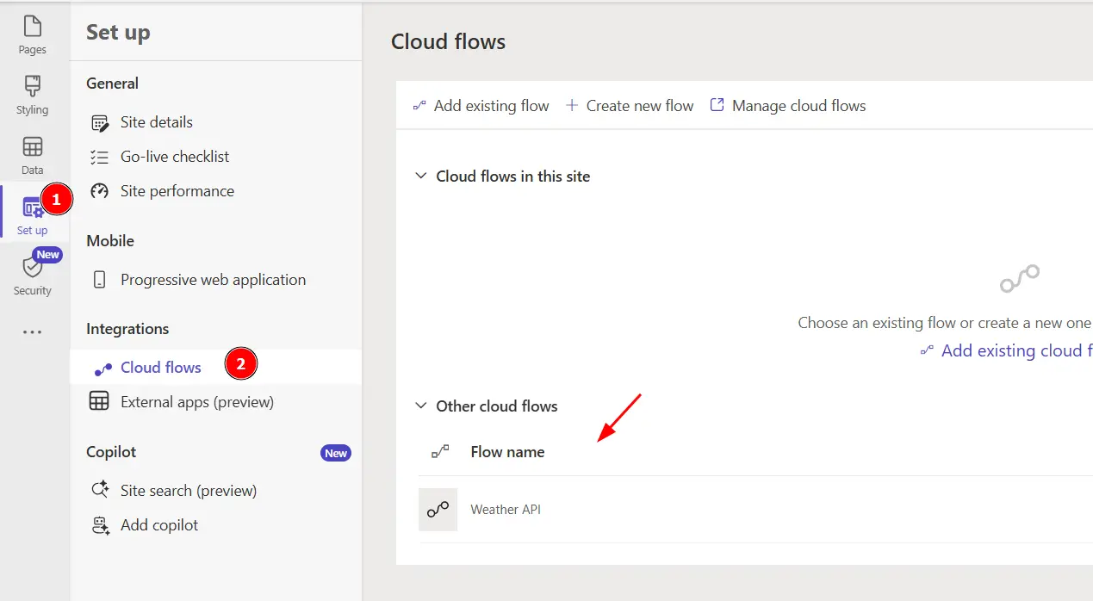Collapse the Cloud flows in this site section
1093x601 pixels.
420,176
